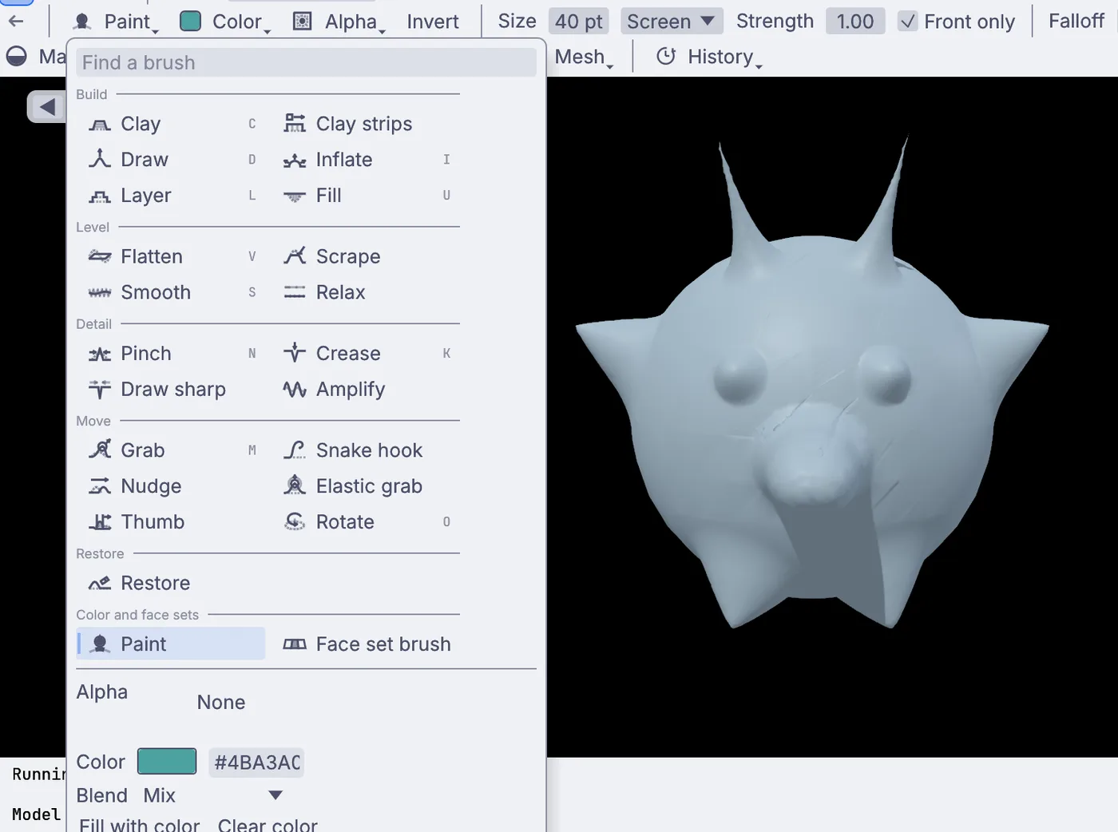Open the Screen size-mode dropdown
This screenshot has height=832, width=1118.
point(672,22)
